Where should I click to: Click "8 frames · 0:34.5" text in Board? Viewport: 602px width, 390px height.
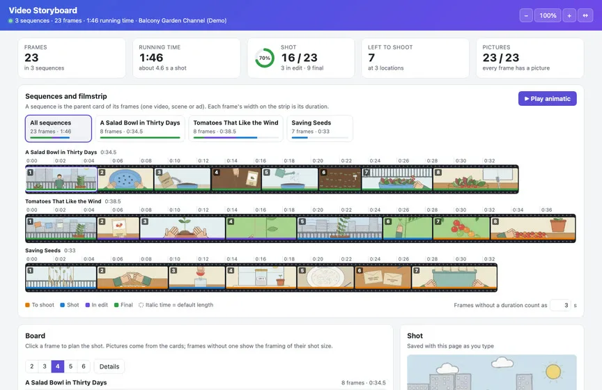(x=364, y=383)
